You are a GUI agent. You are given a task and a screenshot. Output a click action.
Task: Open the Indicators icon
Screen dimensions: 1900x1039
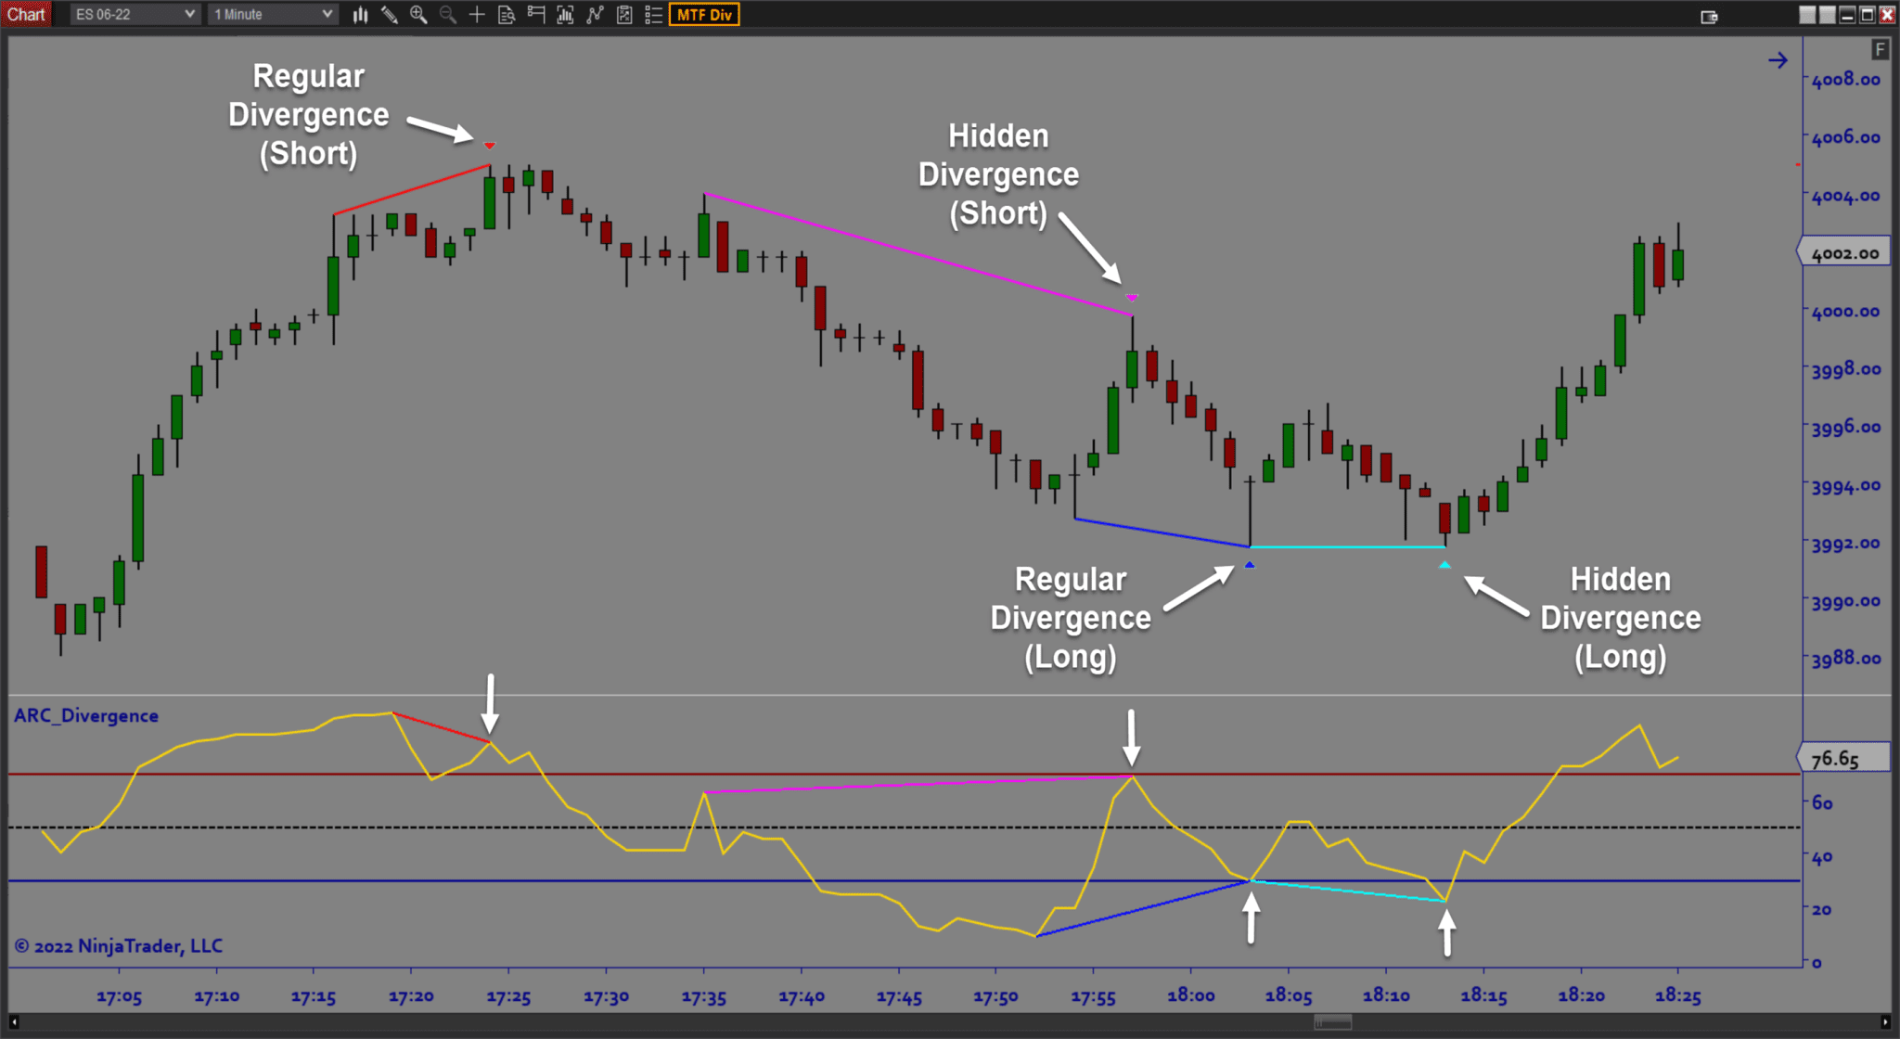tap(595, 15)
